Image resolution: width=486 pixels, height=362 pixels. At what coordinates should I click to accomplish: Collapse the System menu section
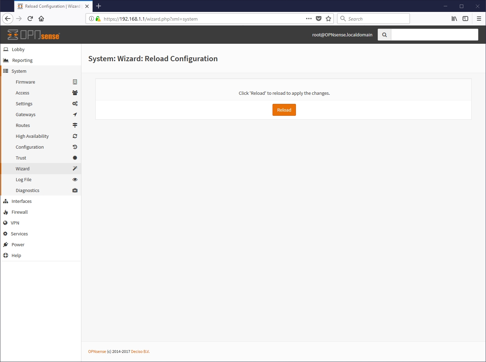pos(19,71)
